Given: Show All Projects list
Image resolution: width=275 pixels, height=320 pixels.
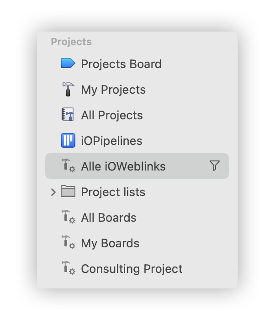Looking at the screenshot, I should tap(112, 115).
